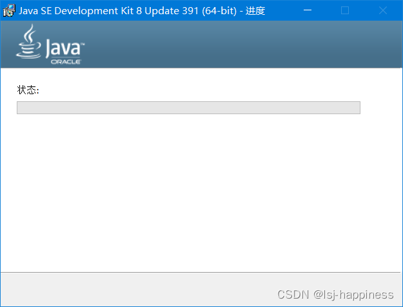Click the Java Oracle logo banner
The image size is (403, 307).
(50, 45)
